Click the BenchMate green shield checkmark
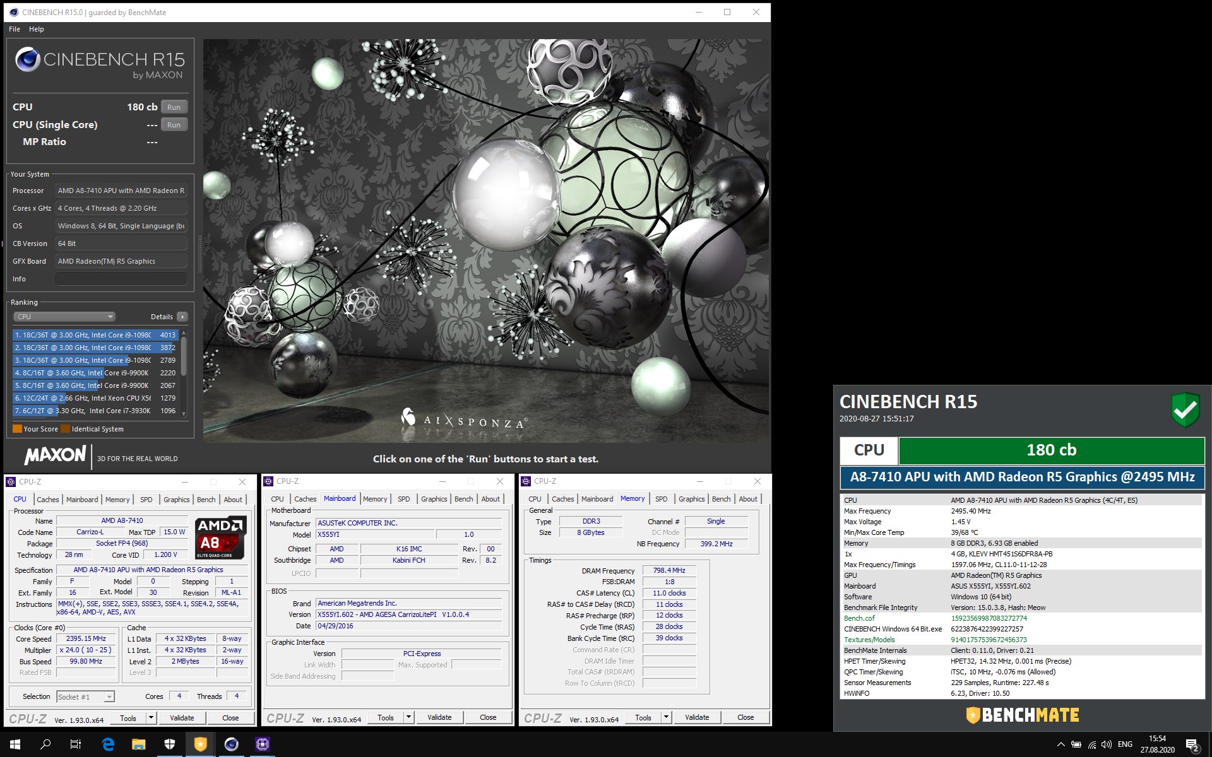Image resolution: width=1212 pixels, height=757 pixels. coord(1185,410)
